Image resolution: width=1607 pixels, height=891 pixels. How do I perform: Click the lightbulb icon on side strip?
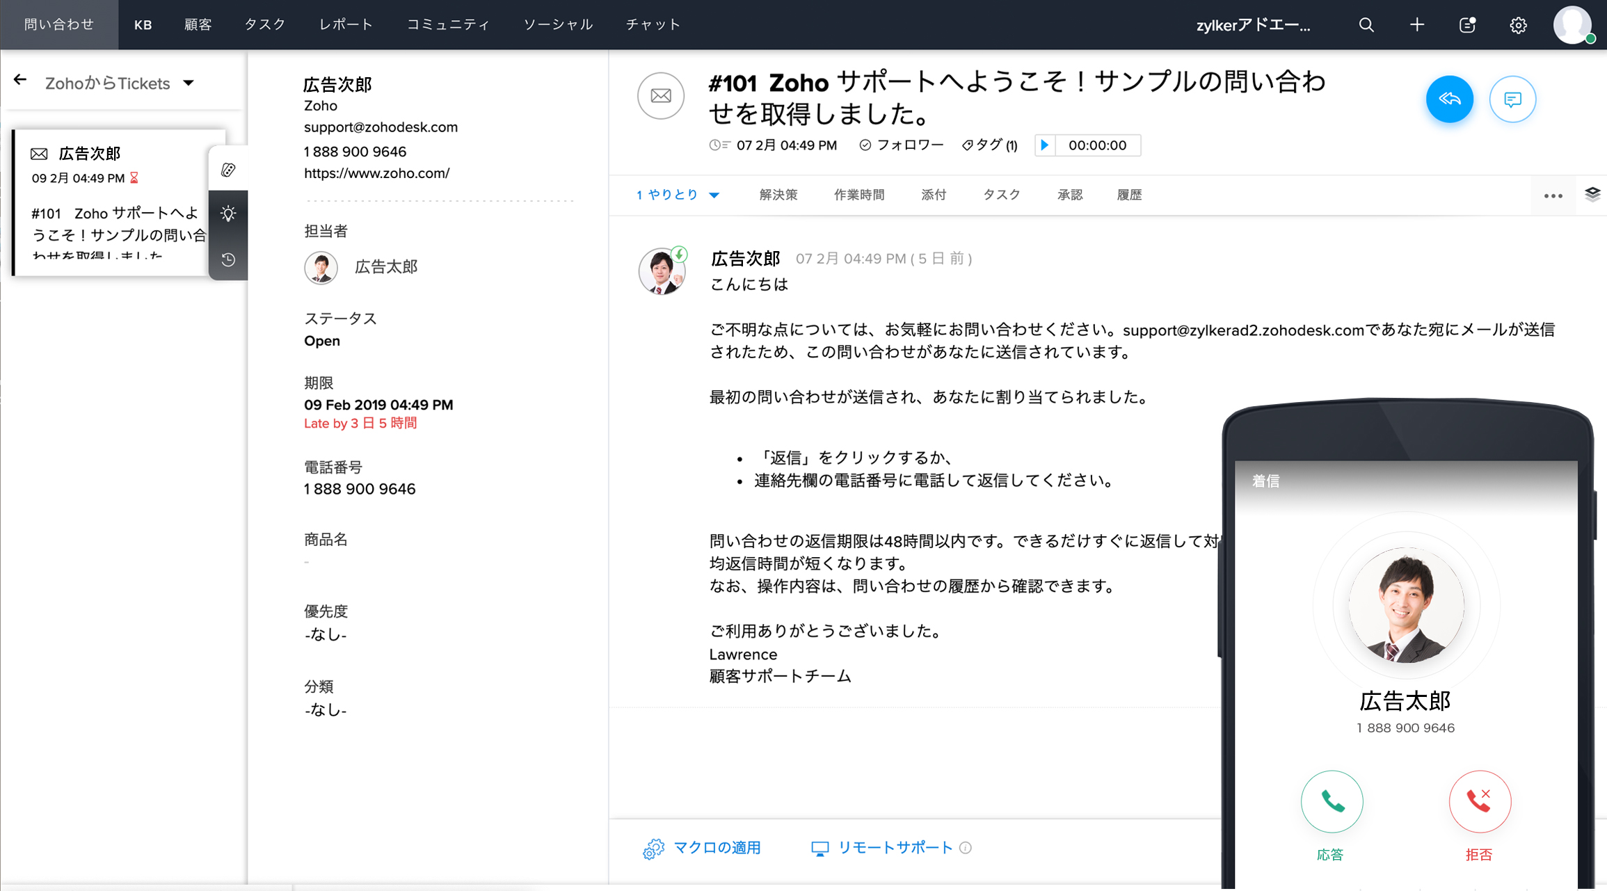click(228, 214)
